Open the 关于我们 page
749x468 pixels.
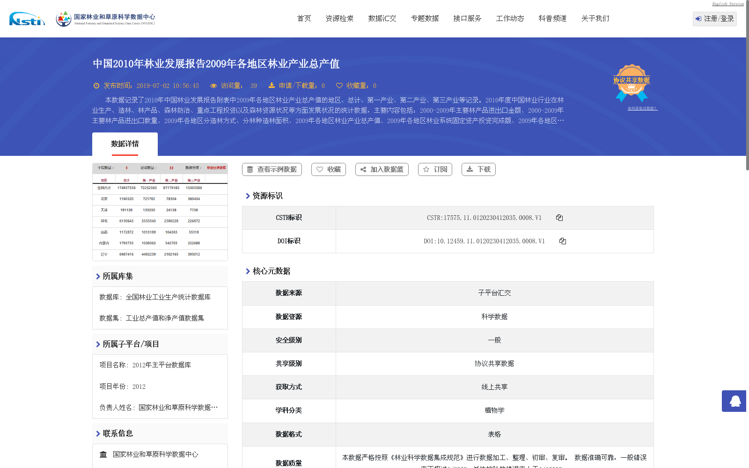pos(595,18)
